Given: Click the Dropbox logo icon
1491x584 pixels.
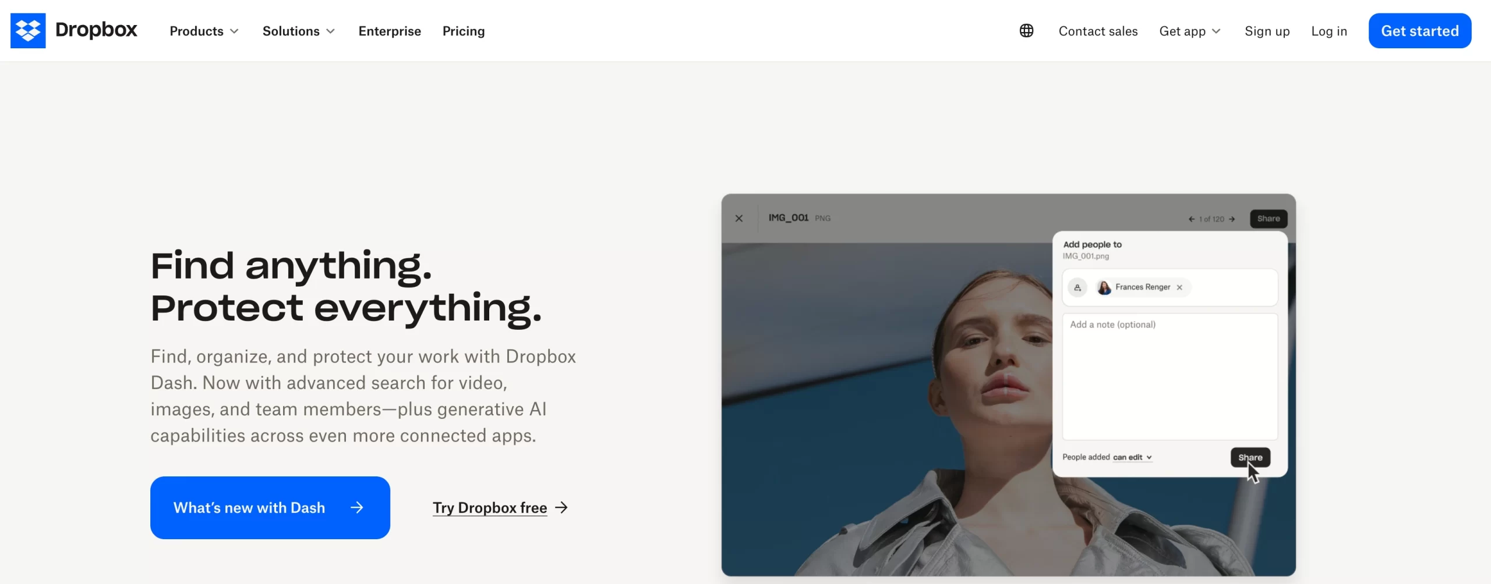Looking at the screenshot, I should pos(27,30).
